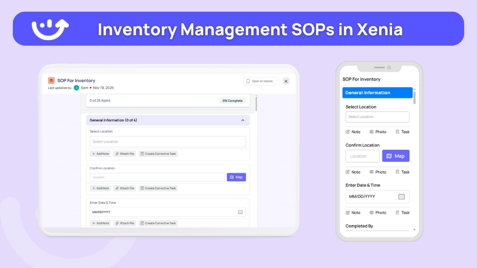Collapse the General Information section chevron
This screenshot has width=477, height=268.
(x=243, y=120)
